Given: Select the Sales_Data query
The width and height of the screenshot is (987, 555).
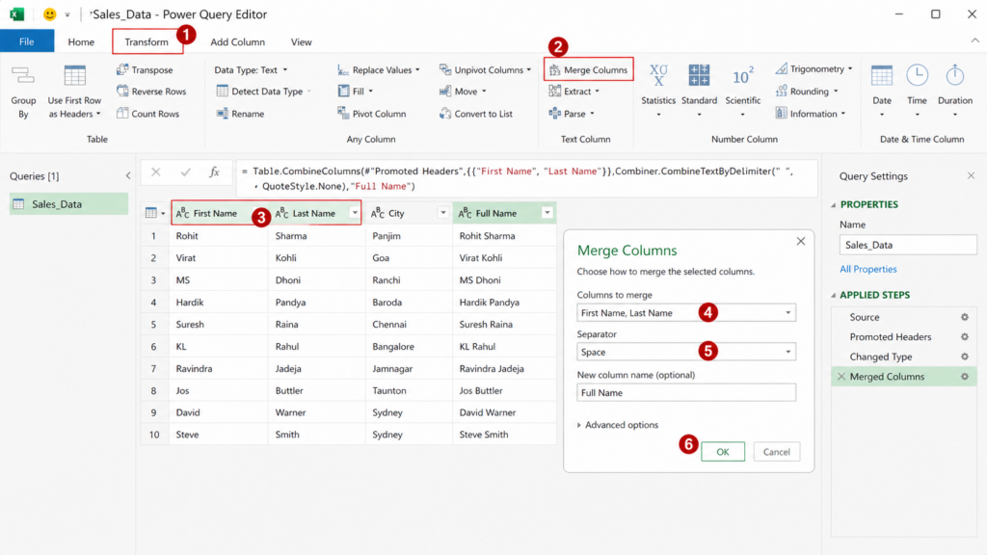Looking at the screenshot, I should (x=68, y=204).
